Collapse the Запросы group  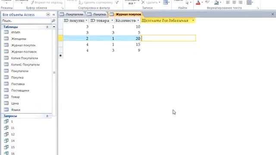pos(47,116)
